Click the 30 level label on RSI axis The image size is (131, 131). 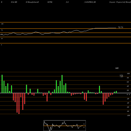(2, 39)
